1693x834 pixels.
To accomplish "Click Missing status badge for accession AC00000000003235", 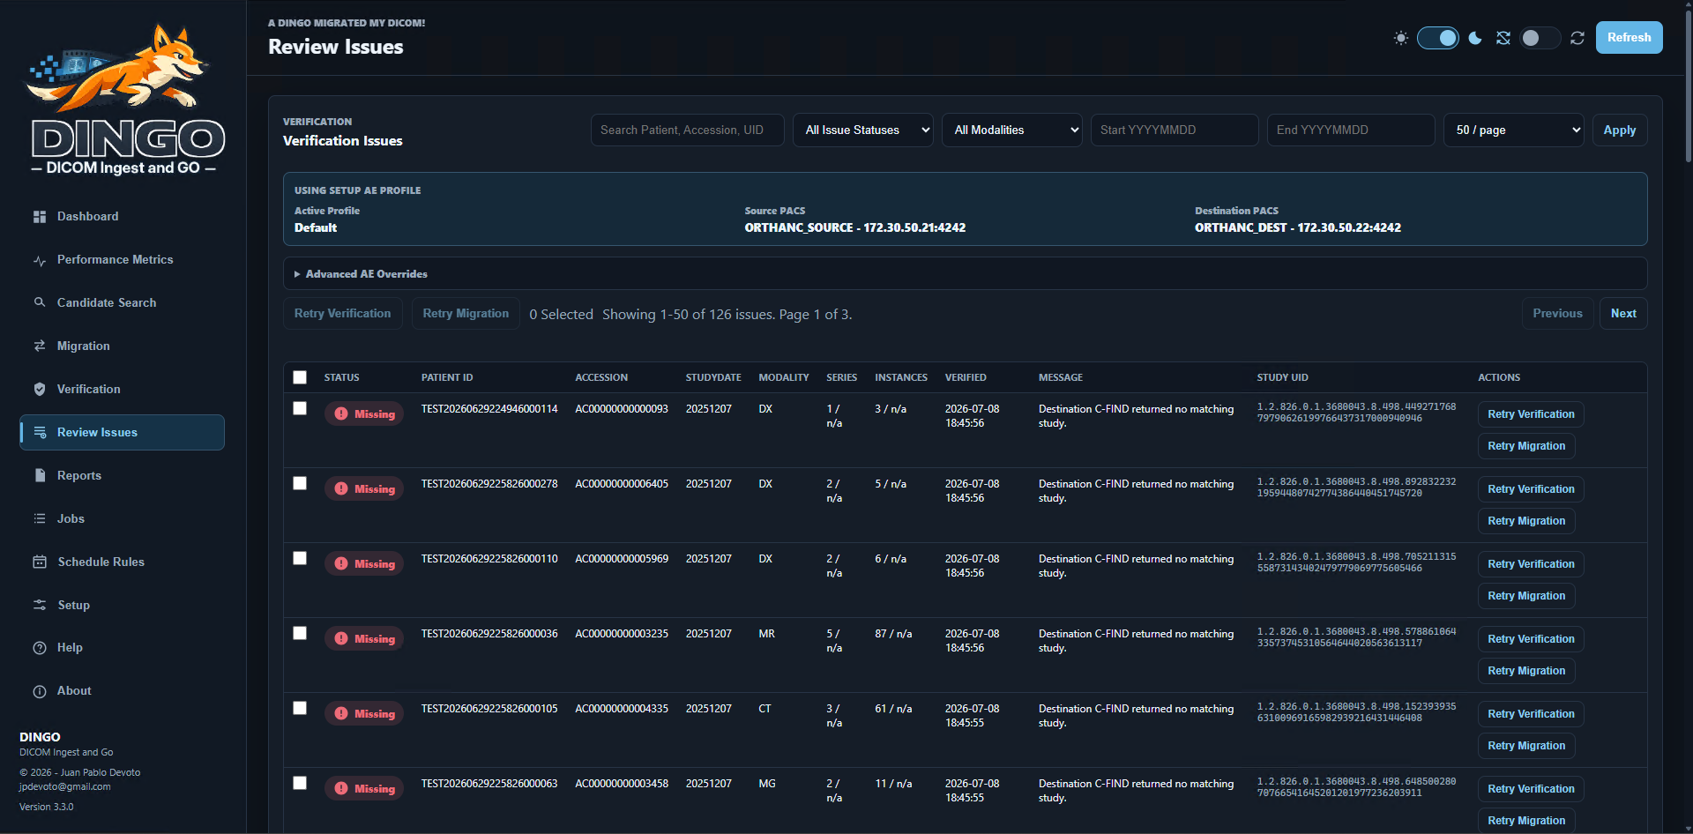I will (x=364, y=639).
